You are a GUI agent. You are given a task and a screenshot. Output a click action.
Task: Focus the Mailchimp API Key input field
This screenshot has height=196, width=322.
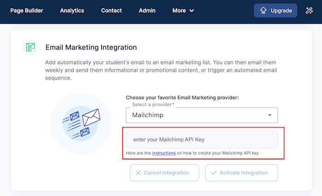[201, 140]
